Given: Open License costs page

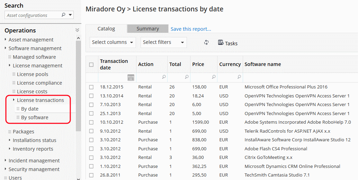Looking at the screenshot, I should tap(32, 92).
